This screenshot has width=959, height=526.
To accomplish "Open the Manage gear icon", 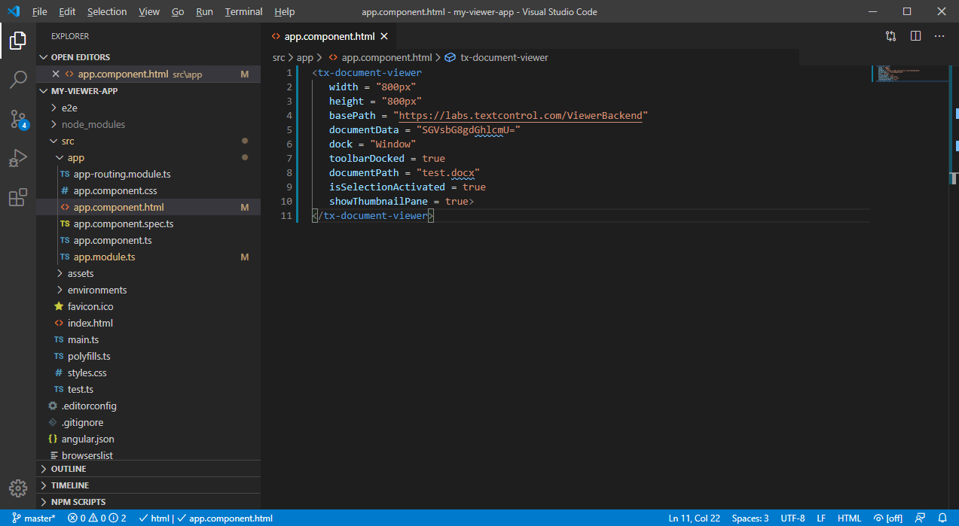I will pos(17,488).
